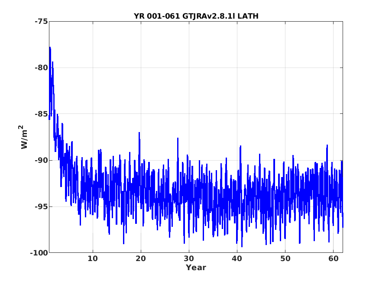Screen dimensions: 379x284
Task: Click the plot title 'YR 001-061 GTJRAv2.8.1l LATH'
Action: point(196,16)
